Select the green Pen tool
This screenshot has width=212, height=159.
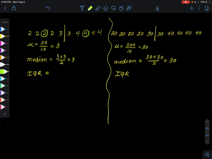coord(90,8)
